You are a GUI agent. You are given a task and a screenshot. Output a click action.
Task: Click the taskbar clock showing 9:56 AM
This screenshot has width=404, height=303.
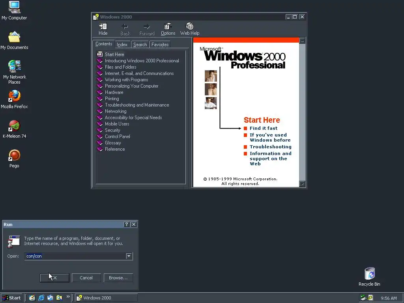pos(389,298)
